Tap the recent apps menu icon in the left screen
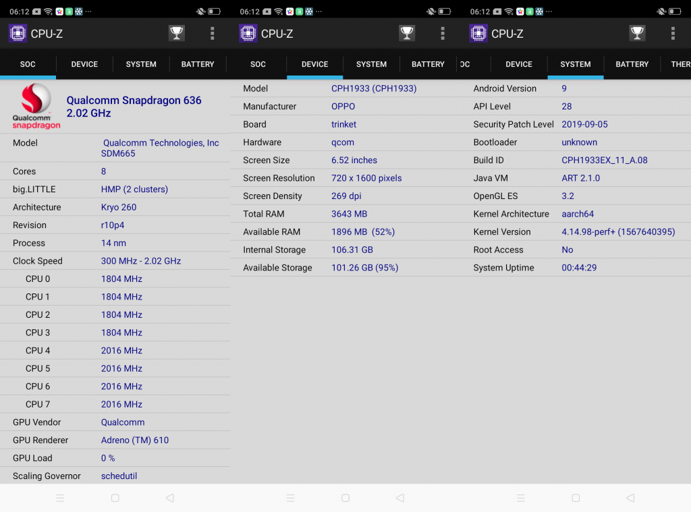Image resolution: width=691 pixels, height=512 pixels. (x=60, y=498)
